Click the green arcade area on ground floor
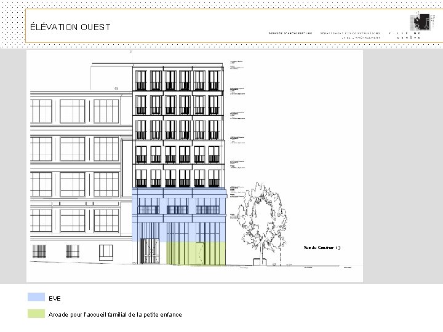This screenshot has width=443, height=332. click(196, 253)
